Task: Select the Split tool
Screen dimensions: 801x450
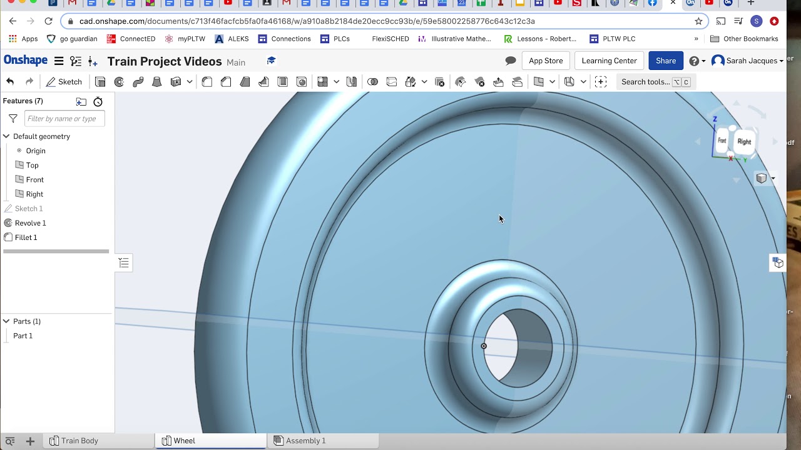Action: [392, 82]
